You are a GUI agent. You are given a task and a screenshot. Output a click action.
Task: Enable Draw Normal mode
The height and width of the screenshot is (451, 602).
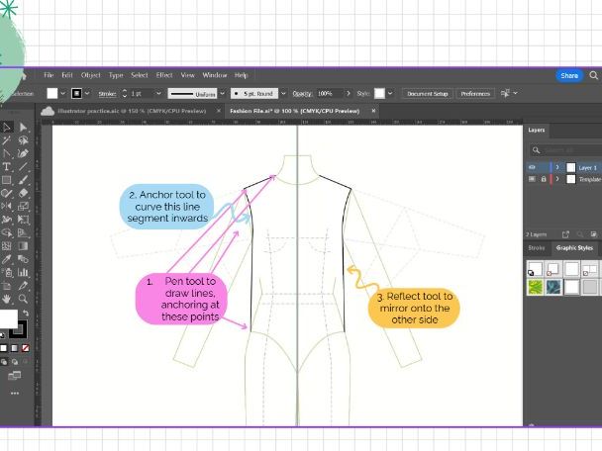point(4,362)
